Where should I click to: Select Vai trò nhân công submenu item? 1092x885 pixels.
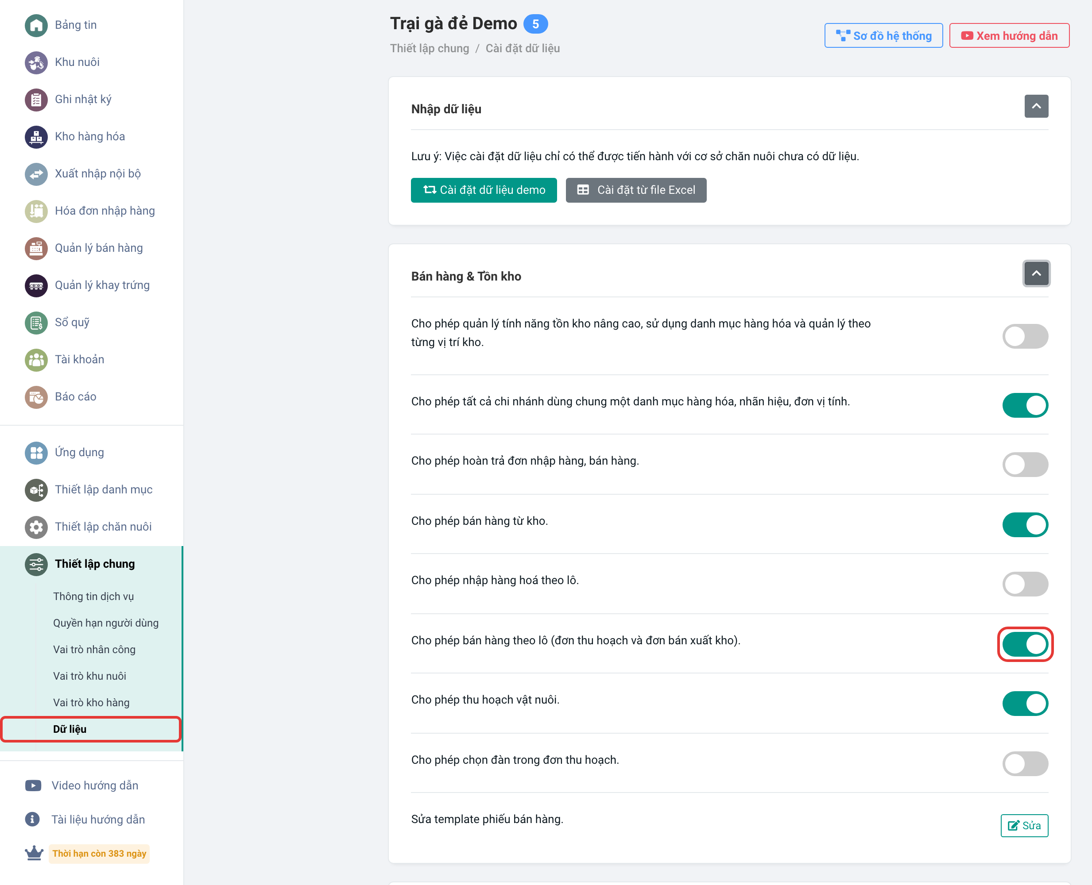94,650
